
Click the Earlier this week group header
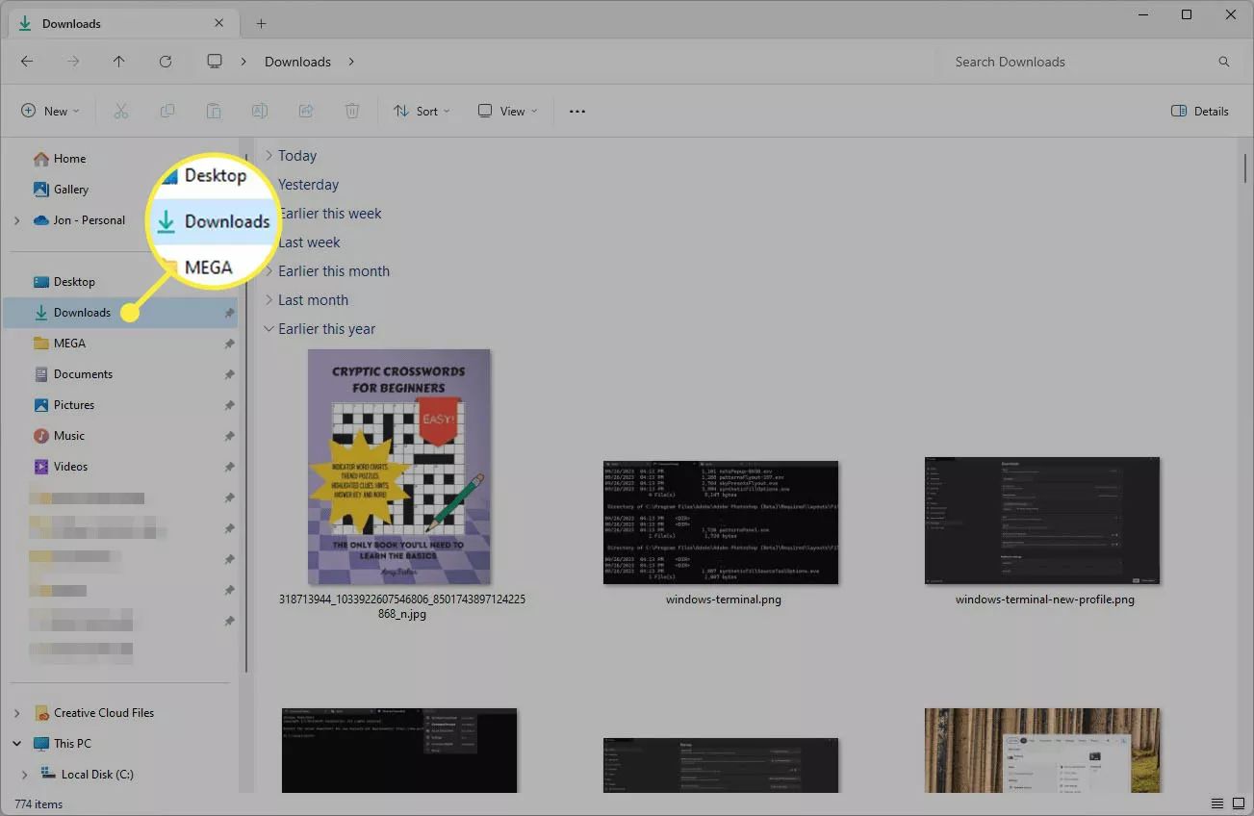[x=329, y=214]
